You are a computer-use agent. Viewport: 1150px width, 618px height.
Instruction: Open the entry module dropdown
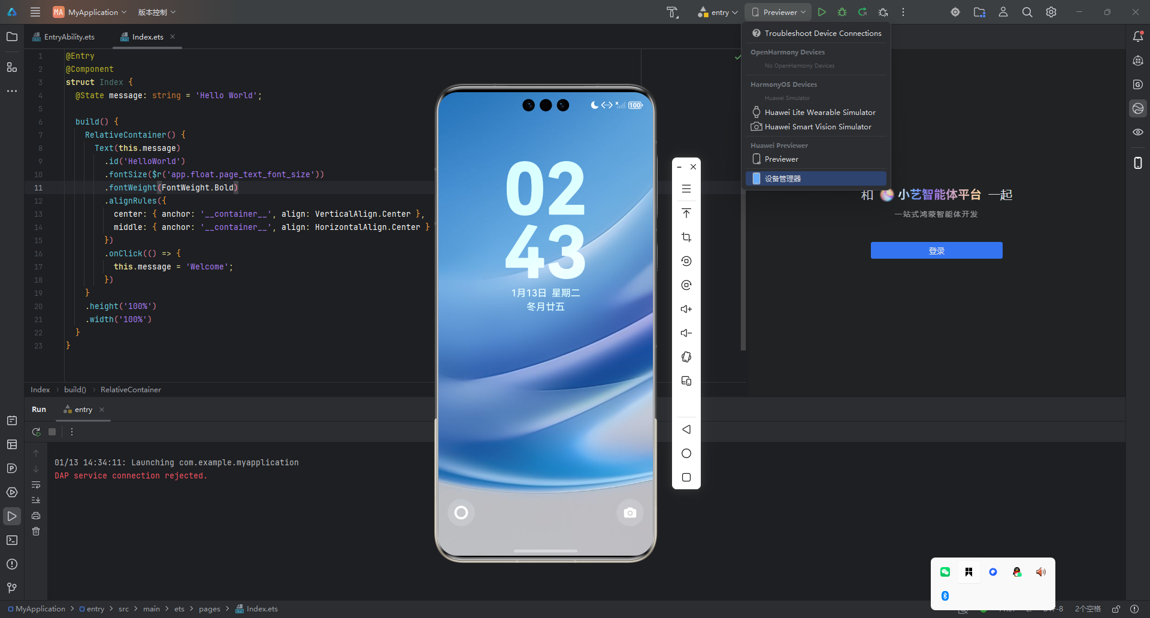(718, 12)
